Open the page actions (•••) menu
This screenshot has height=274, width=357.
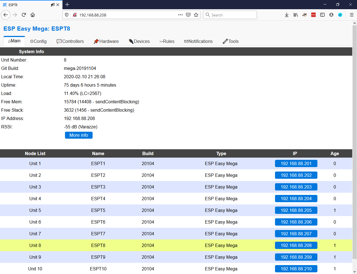[180, 15]
